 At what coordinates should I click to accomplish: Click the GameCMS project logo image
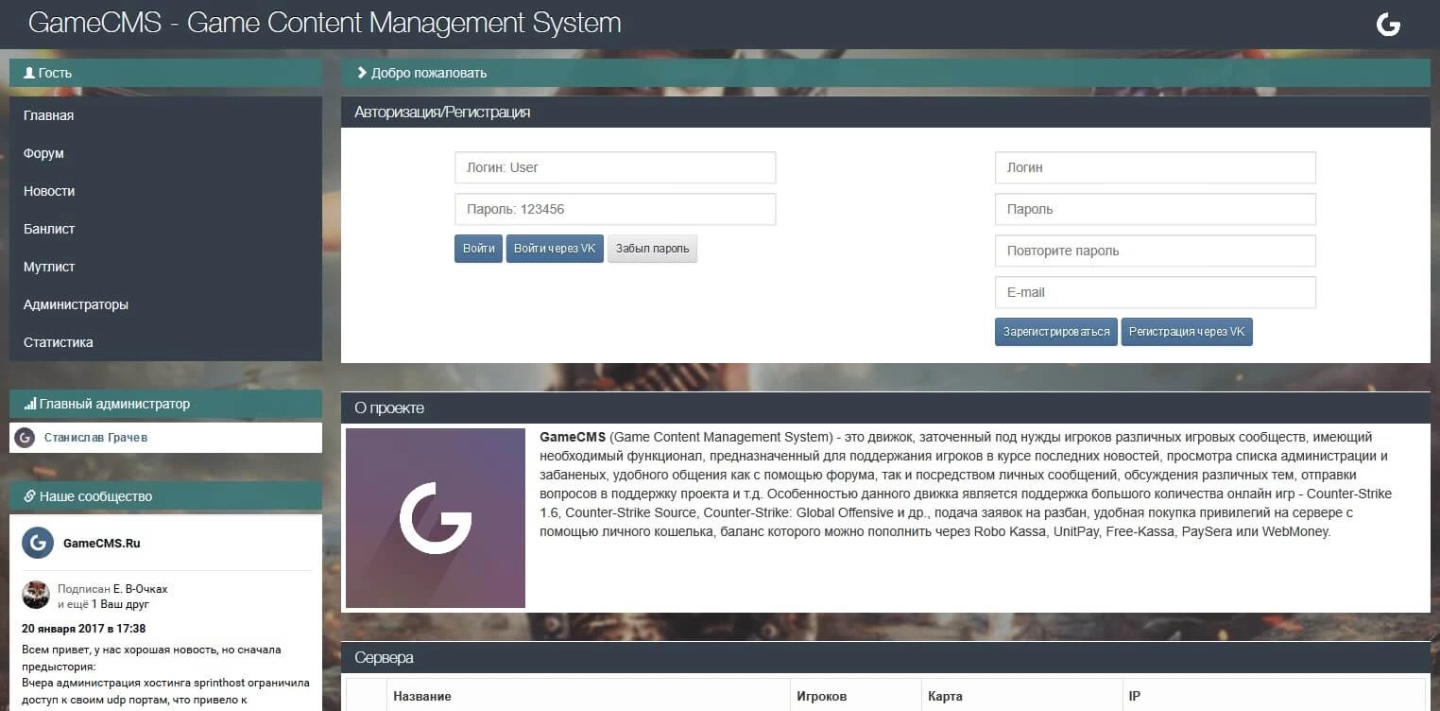[436, 518]
